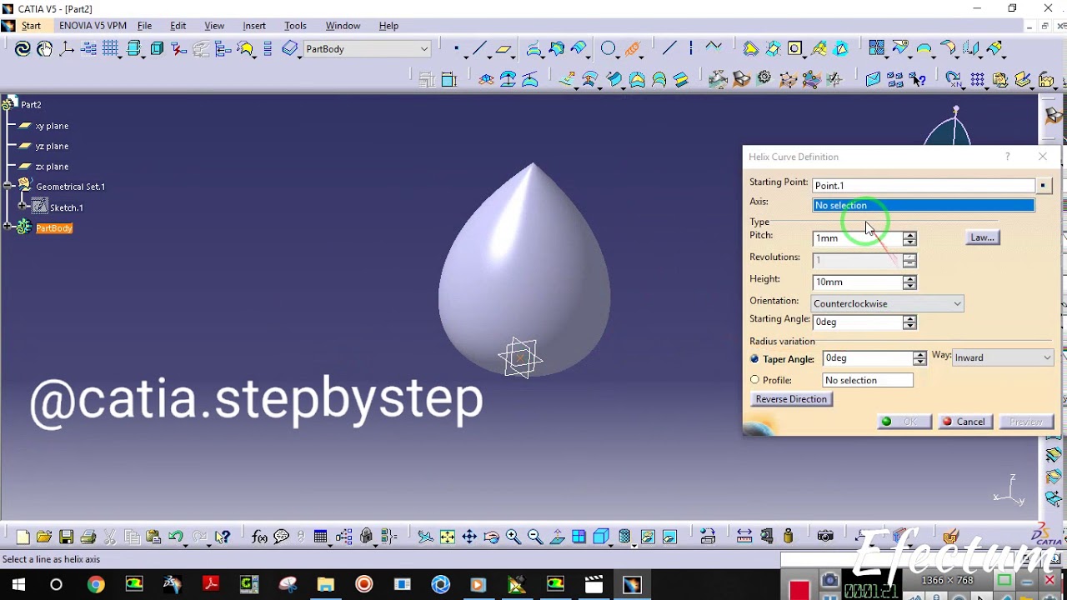
Task: Select xy plane in the tree
Action: coord(52,126)
